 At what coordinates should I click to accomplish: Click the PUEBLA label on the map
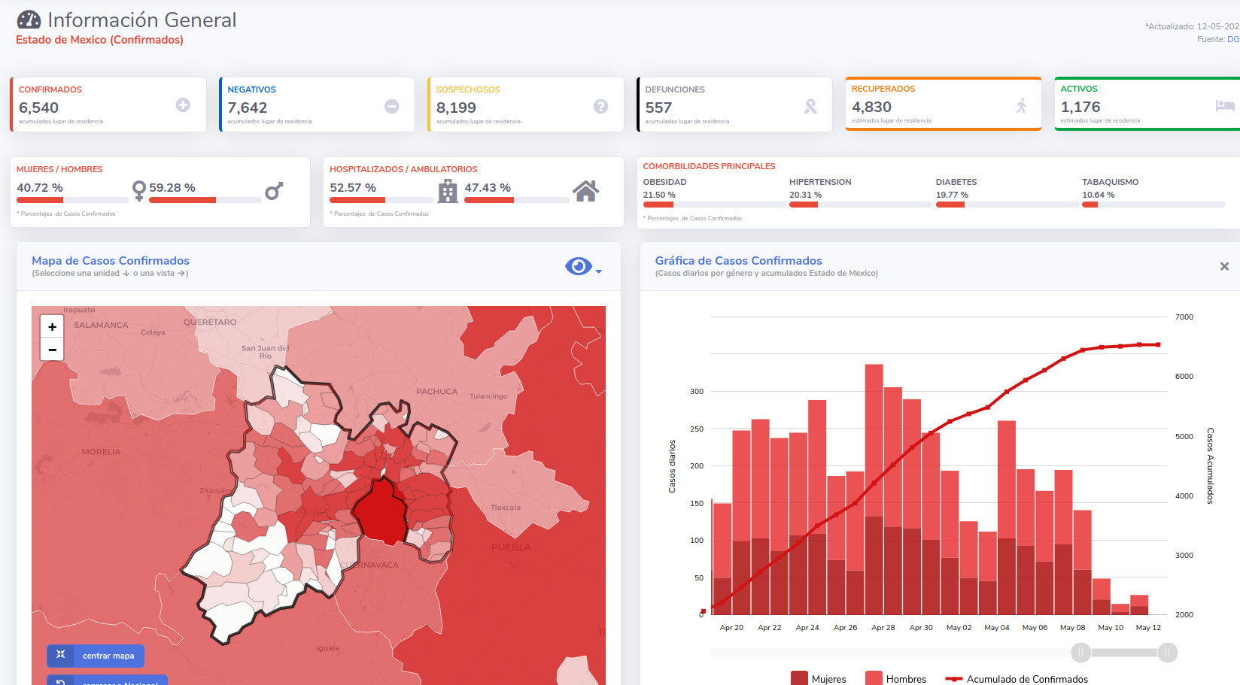pyautogui.click(x=511, y=547)
